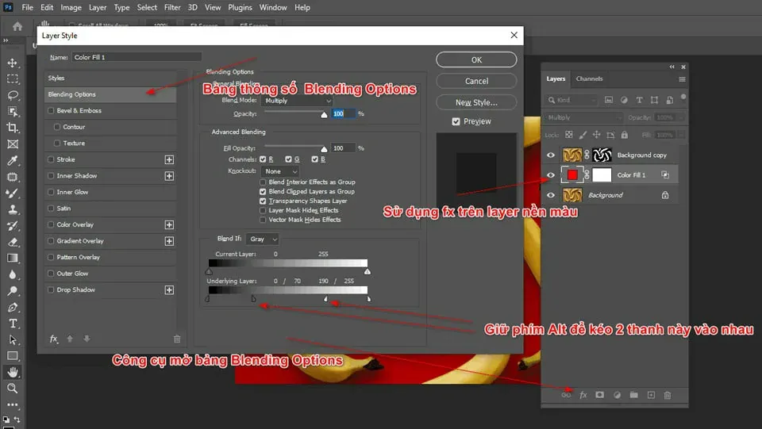Select the Horizontal Type tool
This screenshot has width=762, height=429.
click(x=13, y=324)
